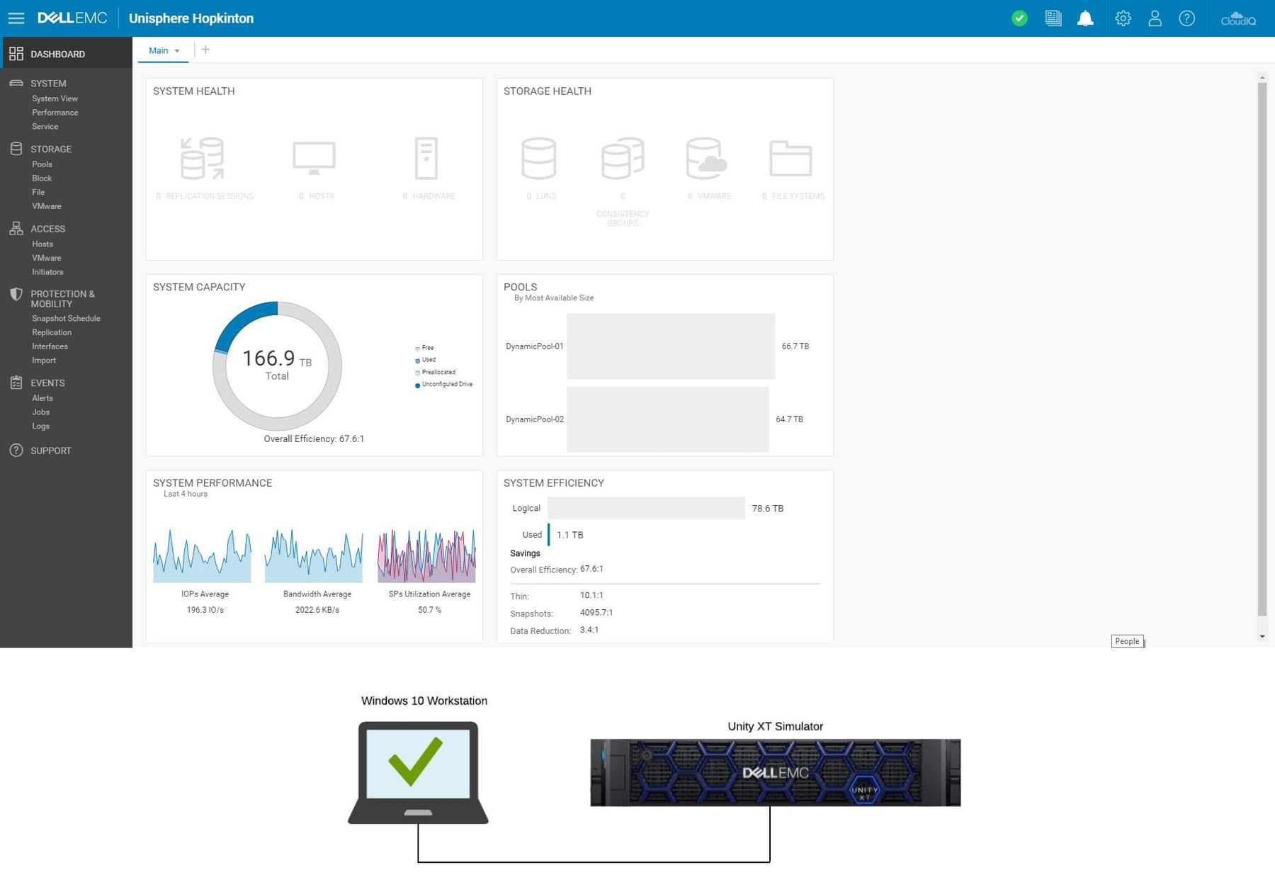Click the Hosts monitor icon in System Health
Screen dimensions: 1275x877
coord(314,158)
